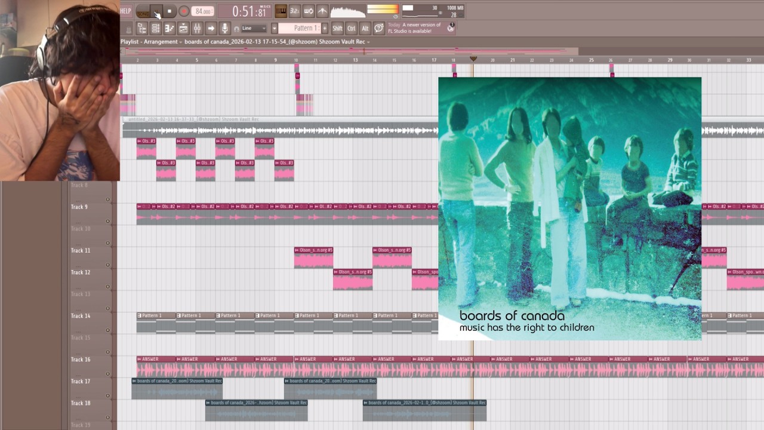This screenshot has width=764, height=430.
Task: Click the Boards of Canada album cover
Action: [569, 208]
